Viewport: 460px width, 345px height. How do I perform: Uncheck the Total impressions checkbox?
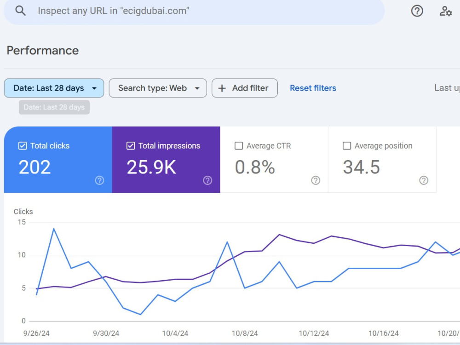131,146
